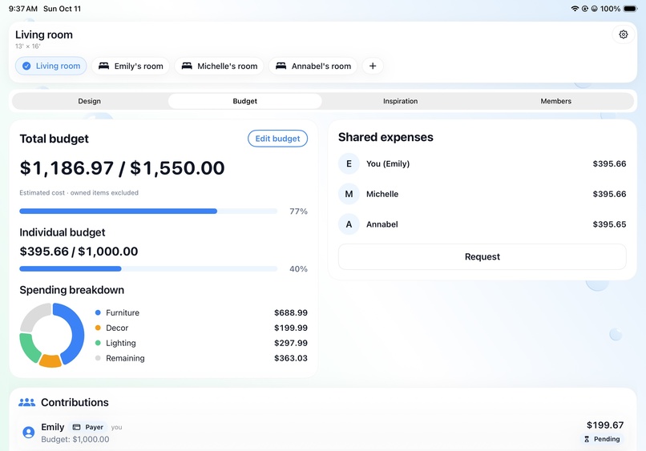Screen dimensions: 646x451
Task: Click the bed icon on Annabel's room
Action: 281,66
